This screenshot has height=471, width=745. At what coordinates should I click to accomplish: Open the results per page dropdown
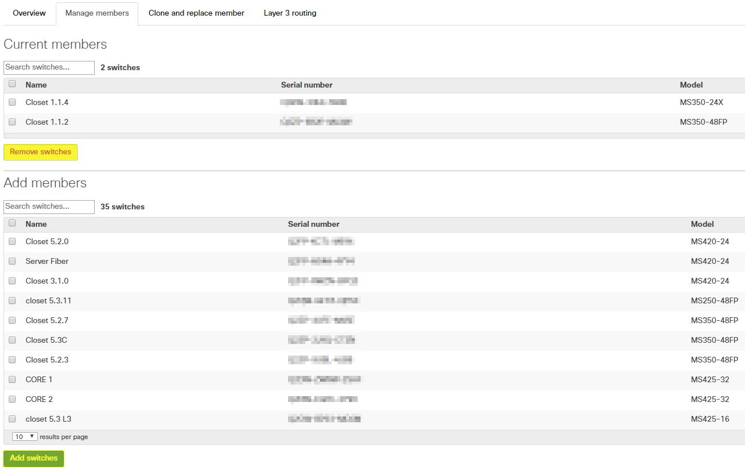pos(24,437)
